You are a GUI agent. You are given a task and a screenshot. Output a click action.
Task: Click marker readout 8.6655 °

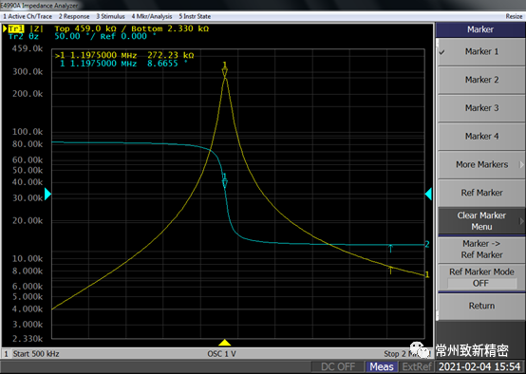167,64
